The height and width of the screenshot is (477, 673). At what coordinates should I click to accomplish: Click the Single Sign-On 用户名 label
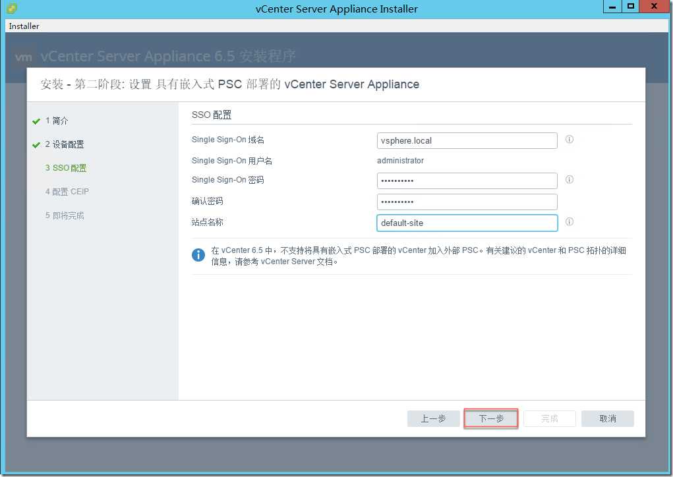232,161
